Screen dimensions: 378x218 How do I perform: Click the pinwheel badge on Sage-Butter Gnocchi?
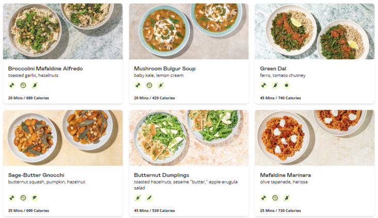pyautogui.click(x=12, y=197)
